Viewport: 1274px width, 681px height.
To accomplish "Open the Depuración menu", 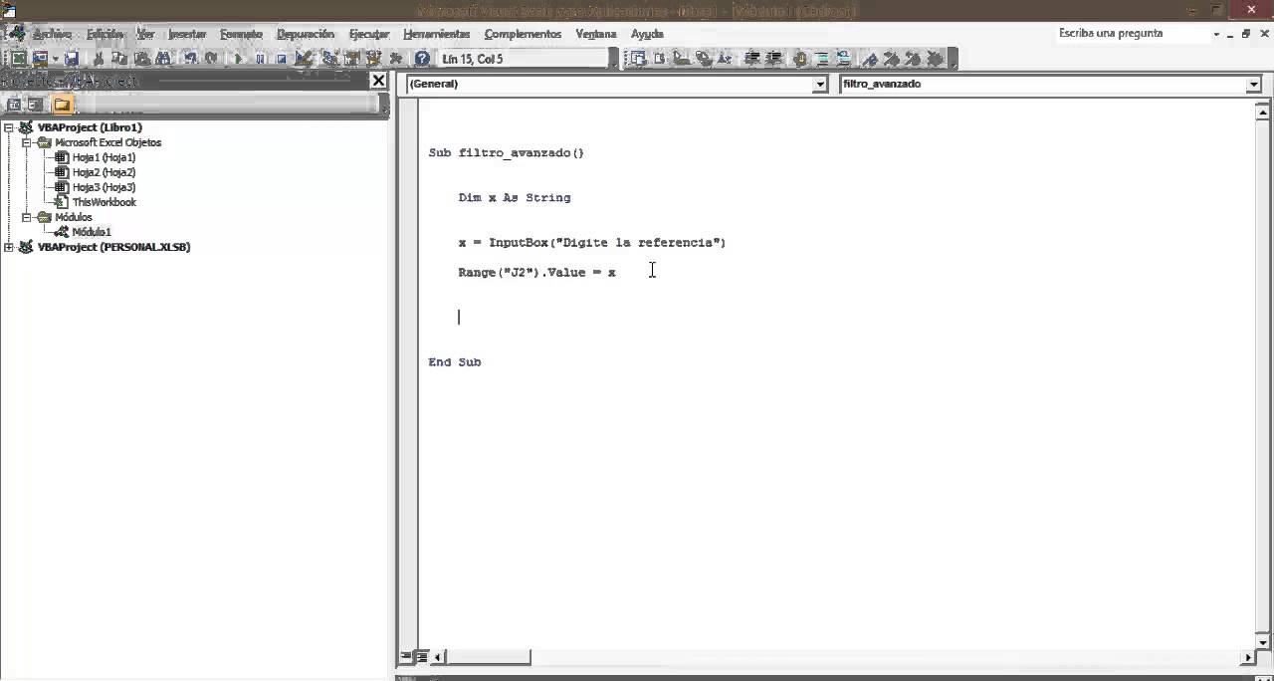I will pos(306,34).
